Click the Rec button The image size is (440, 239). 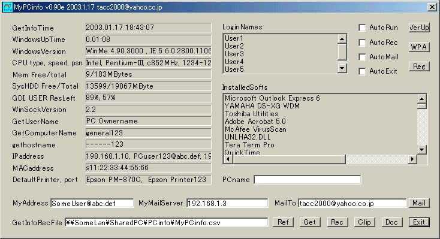tap(337, 222)
